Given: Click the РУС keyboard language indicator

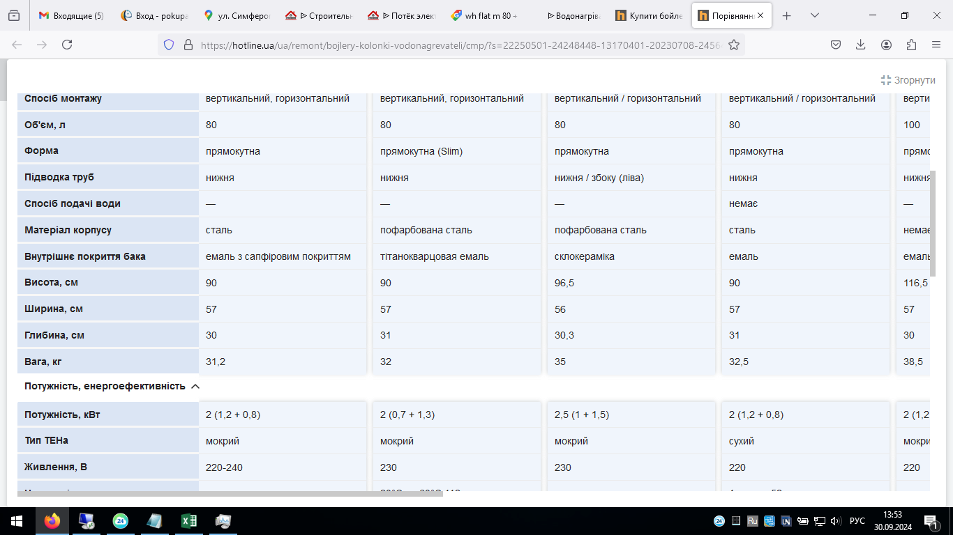Looking at the screenshot, I should [857, 520].
